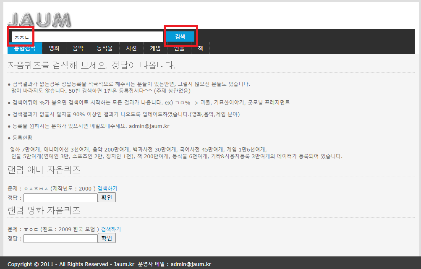Click the 랜덤 애니 자음퀴즈 heading
The height and width of the screenshot is (269, 421).
pyautogui.click(x=44, y=170)
